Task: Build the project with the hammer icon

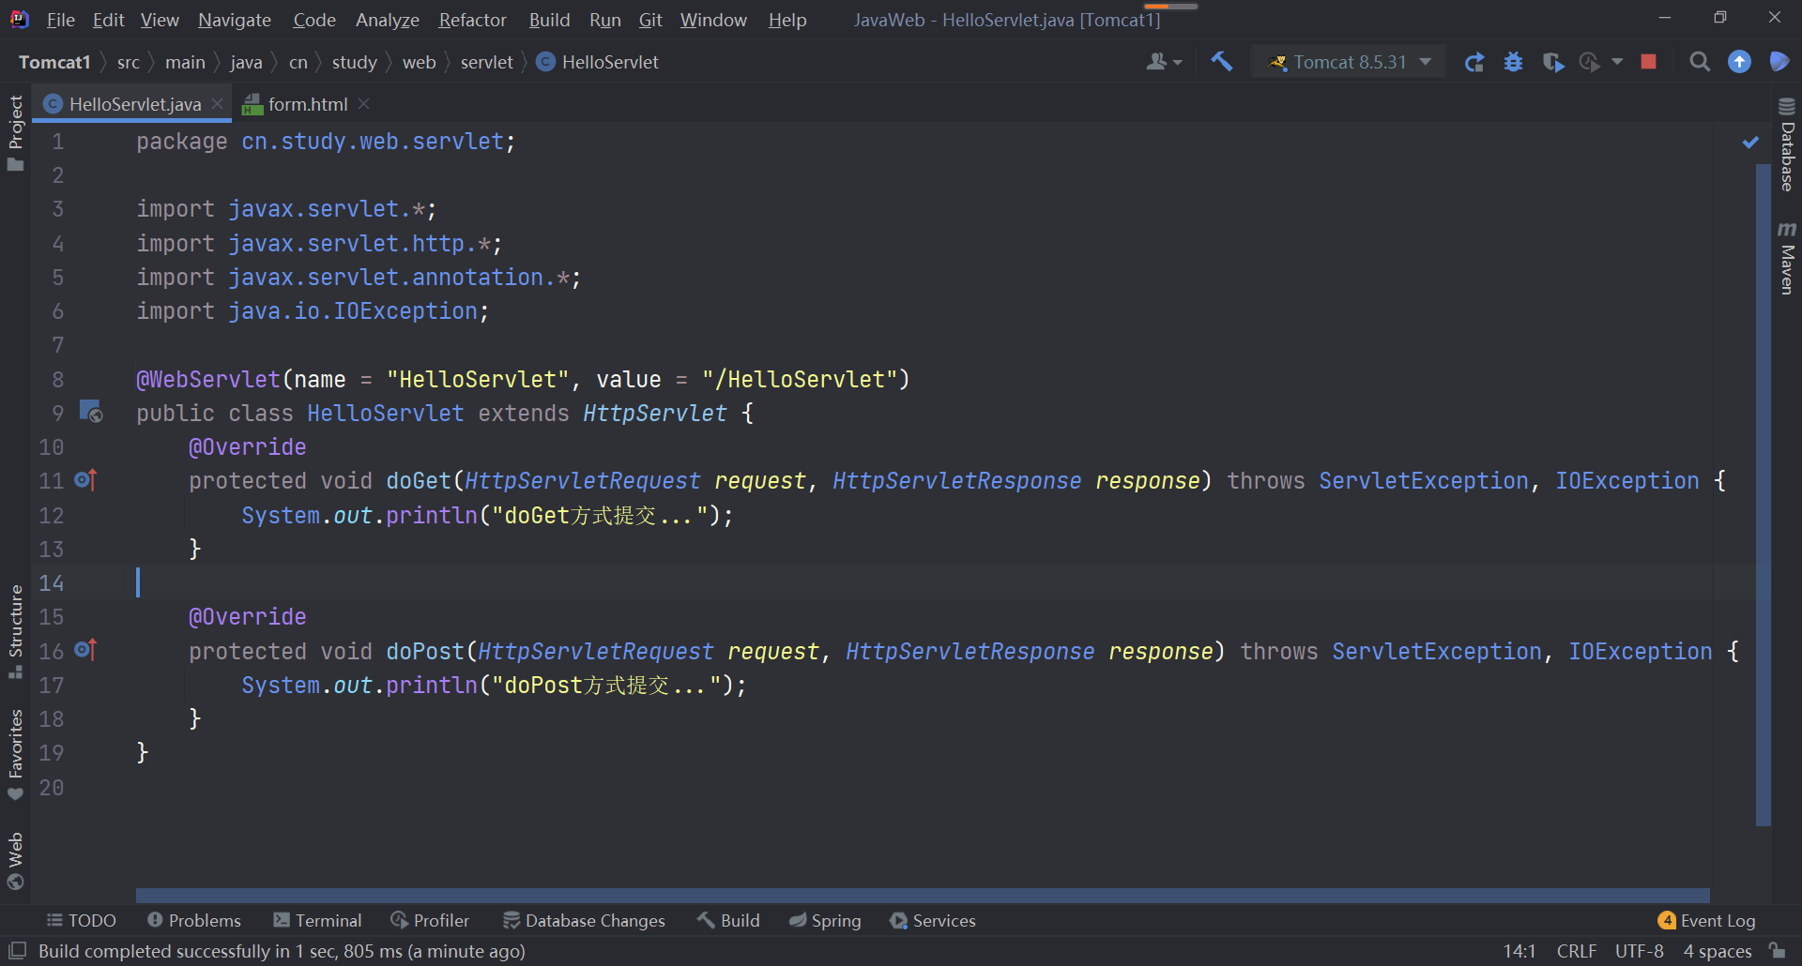Action: coord(1221,62)
